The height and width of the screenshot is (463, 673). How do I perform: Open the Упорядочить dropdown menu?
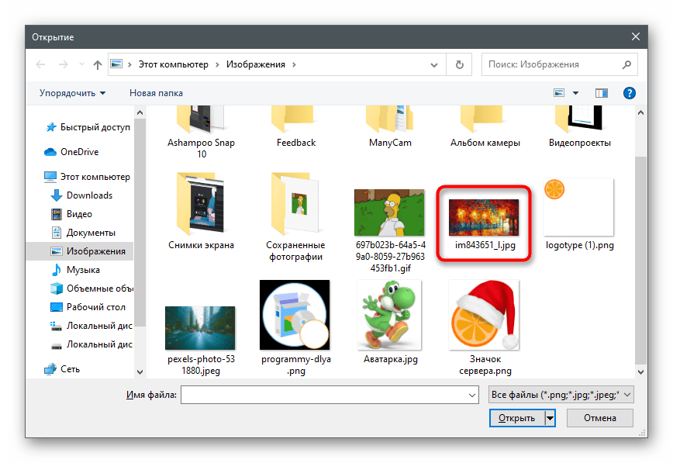pyautogui.click(x=72, y=93)
